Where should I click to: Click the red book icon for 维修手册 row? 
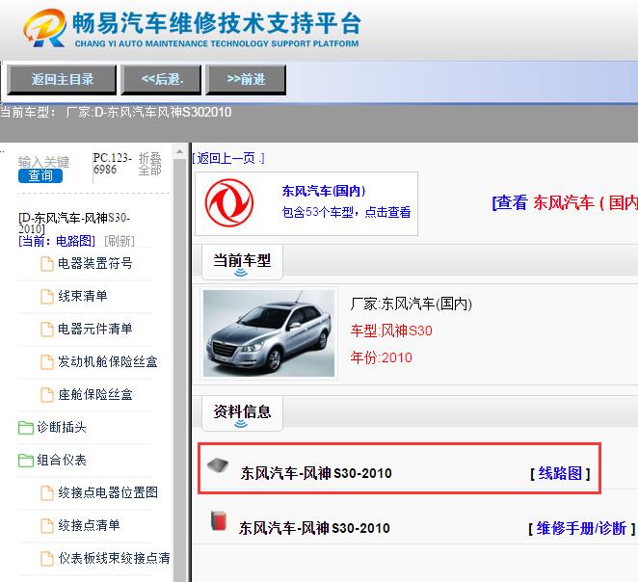click(x=219, y=521)
